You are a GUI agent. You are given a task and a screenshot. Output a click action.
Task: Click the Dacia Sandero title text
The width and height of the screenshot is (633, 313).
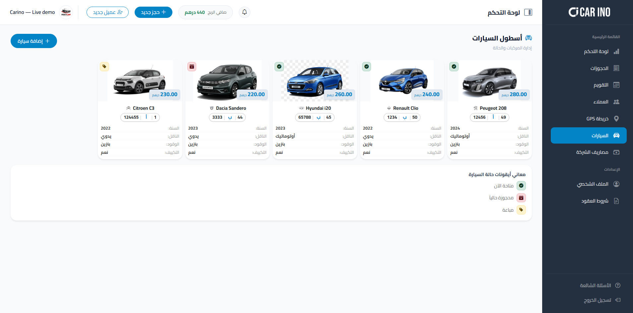(231, 108)
